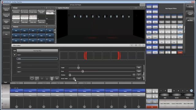Open the Pixel Map Effect button
Screen dimensions: 196x110
[37, 51]
